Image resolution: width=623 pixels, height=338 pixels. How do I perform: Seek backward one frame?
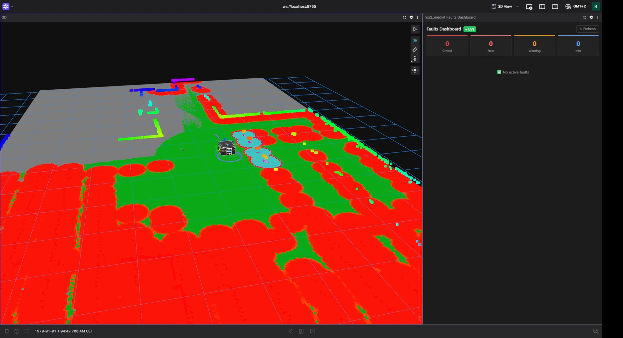[x=290, y=331]
